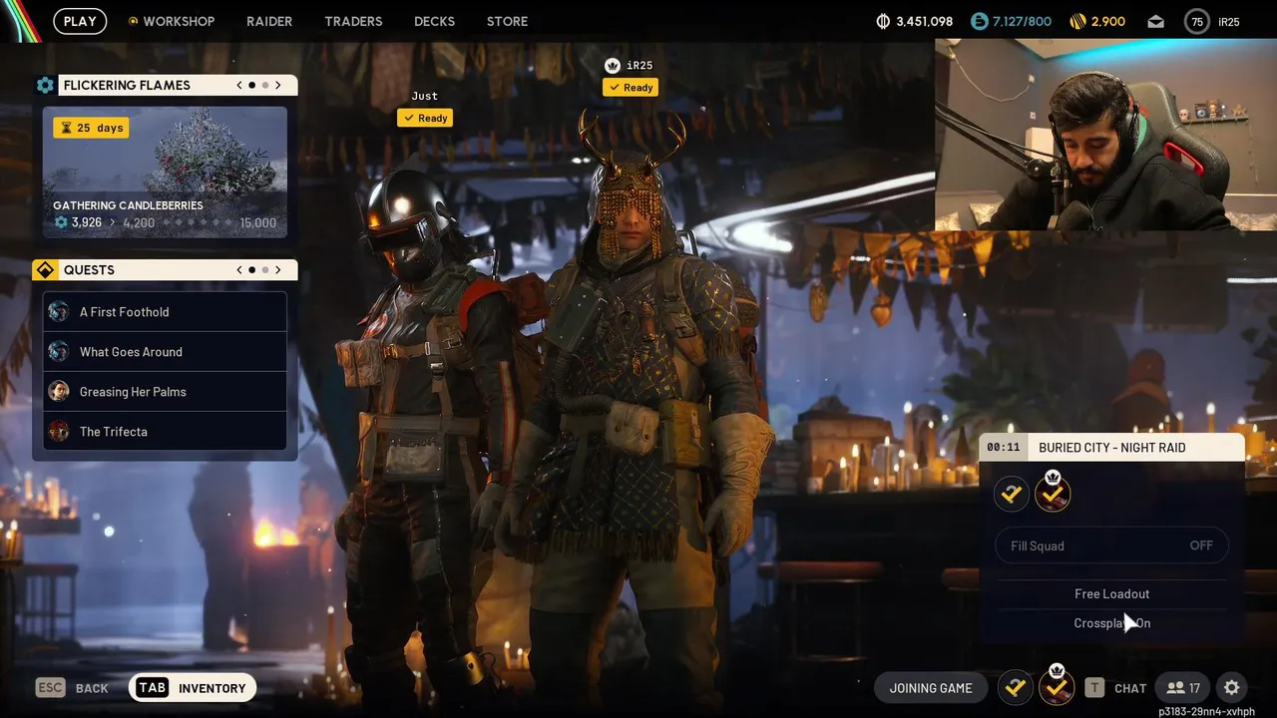This screenshot has width=1277, height=718.
Task: Click the What Goes Around trader portrait
Action: pyautogui.click(x=59, y=352)
